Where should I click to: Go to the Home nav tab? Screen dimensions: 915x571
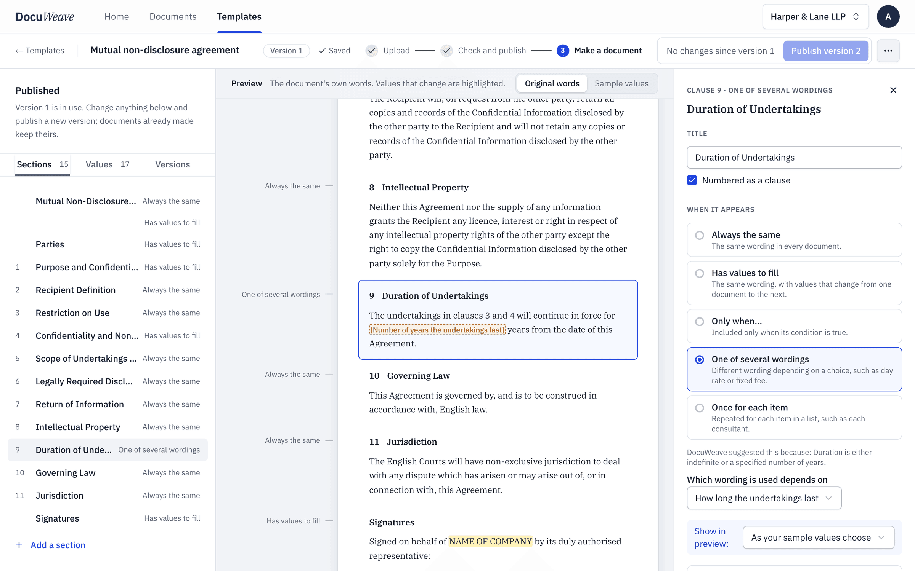[x=117, y=16]
